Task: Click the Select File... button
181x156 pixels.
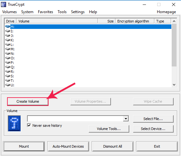Action: click(153, 119)
